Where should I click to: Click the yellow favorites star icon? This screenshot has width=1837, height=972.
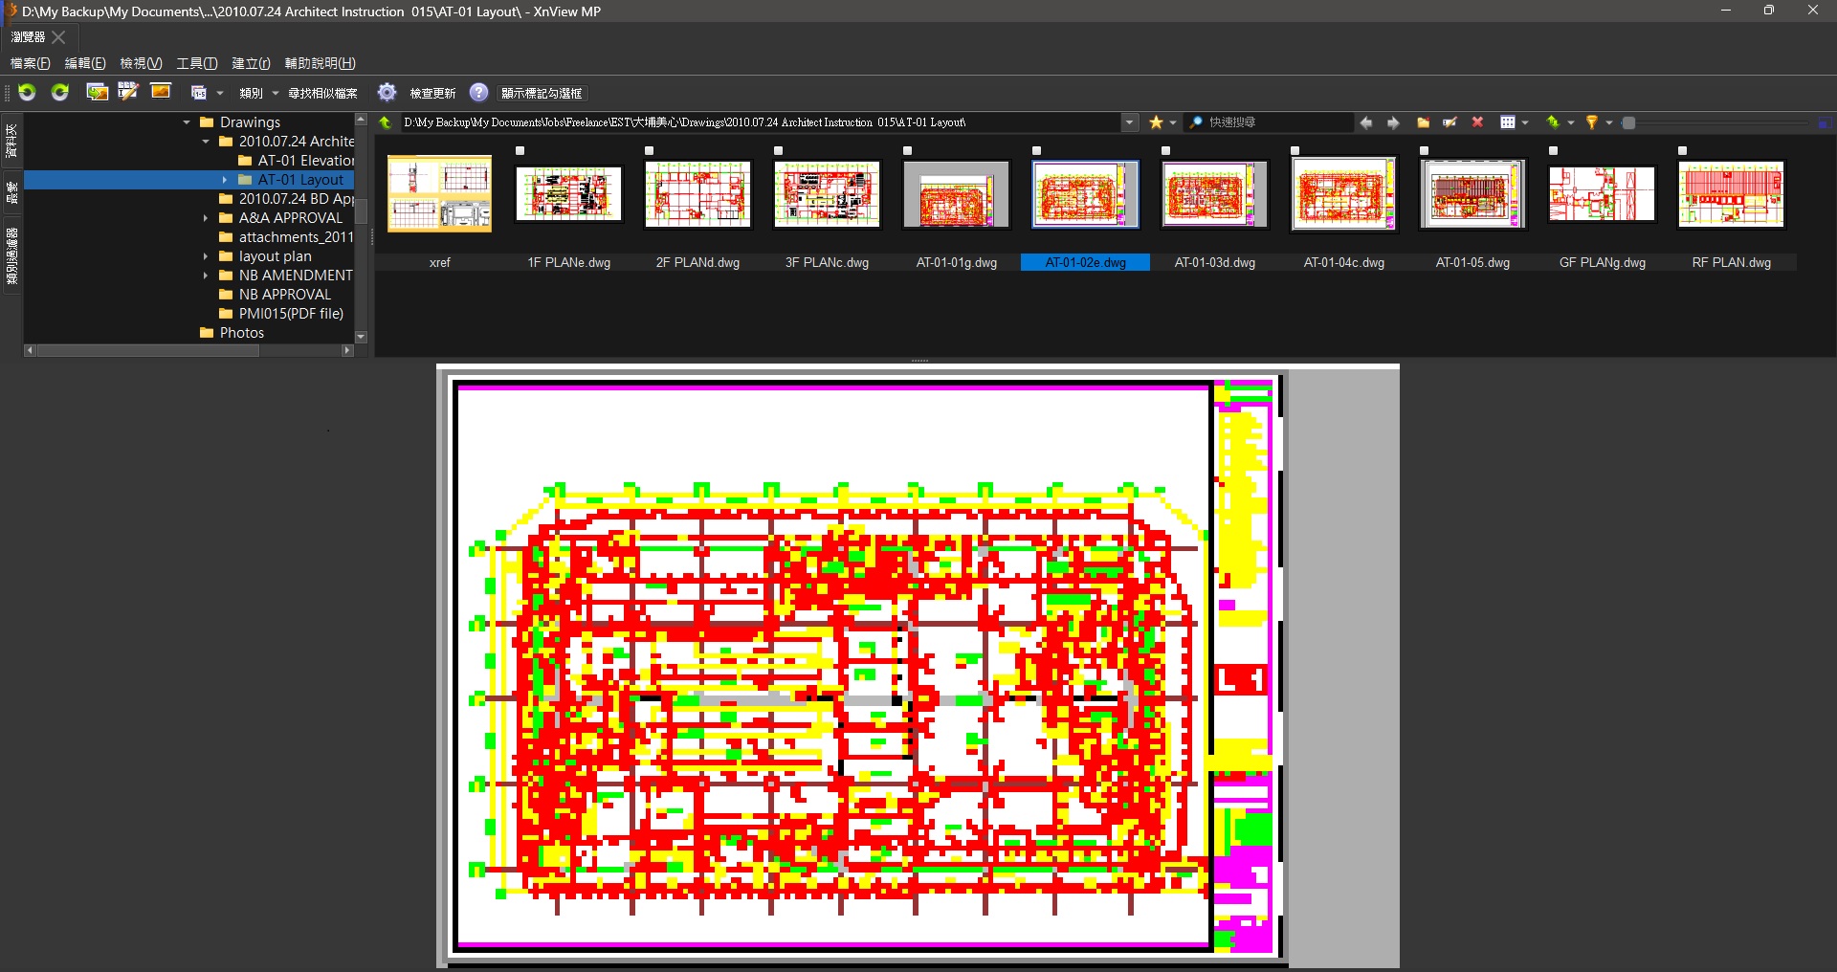point(1156,122)
